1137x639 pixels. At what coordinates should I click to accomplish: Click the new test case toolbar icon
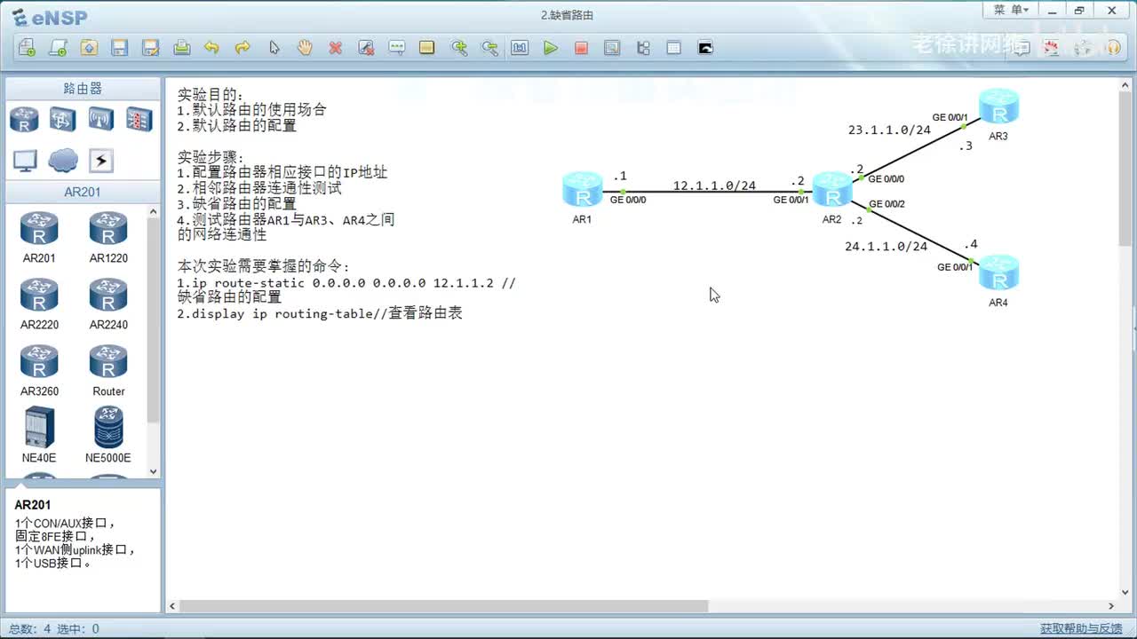58,48
